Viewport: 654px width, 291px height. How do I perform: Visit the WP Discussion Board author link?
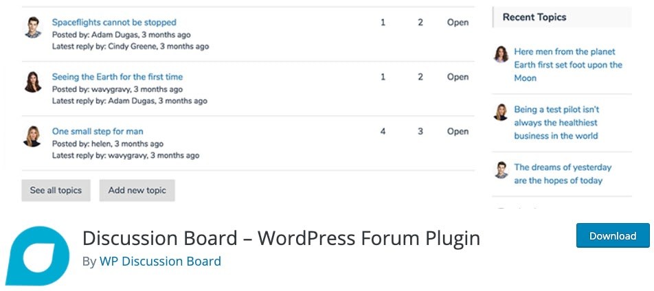[x=160, y=261]
